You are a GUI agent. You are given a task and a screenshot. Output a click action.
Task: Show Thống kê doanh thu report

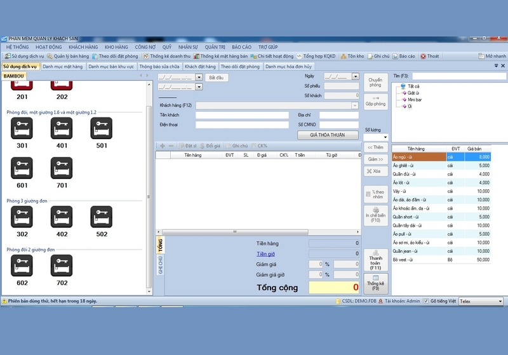tap(167, 56)
